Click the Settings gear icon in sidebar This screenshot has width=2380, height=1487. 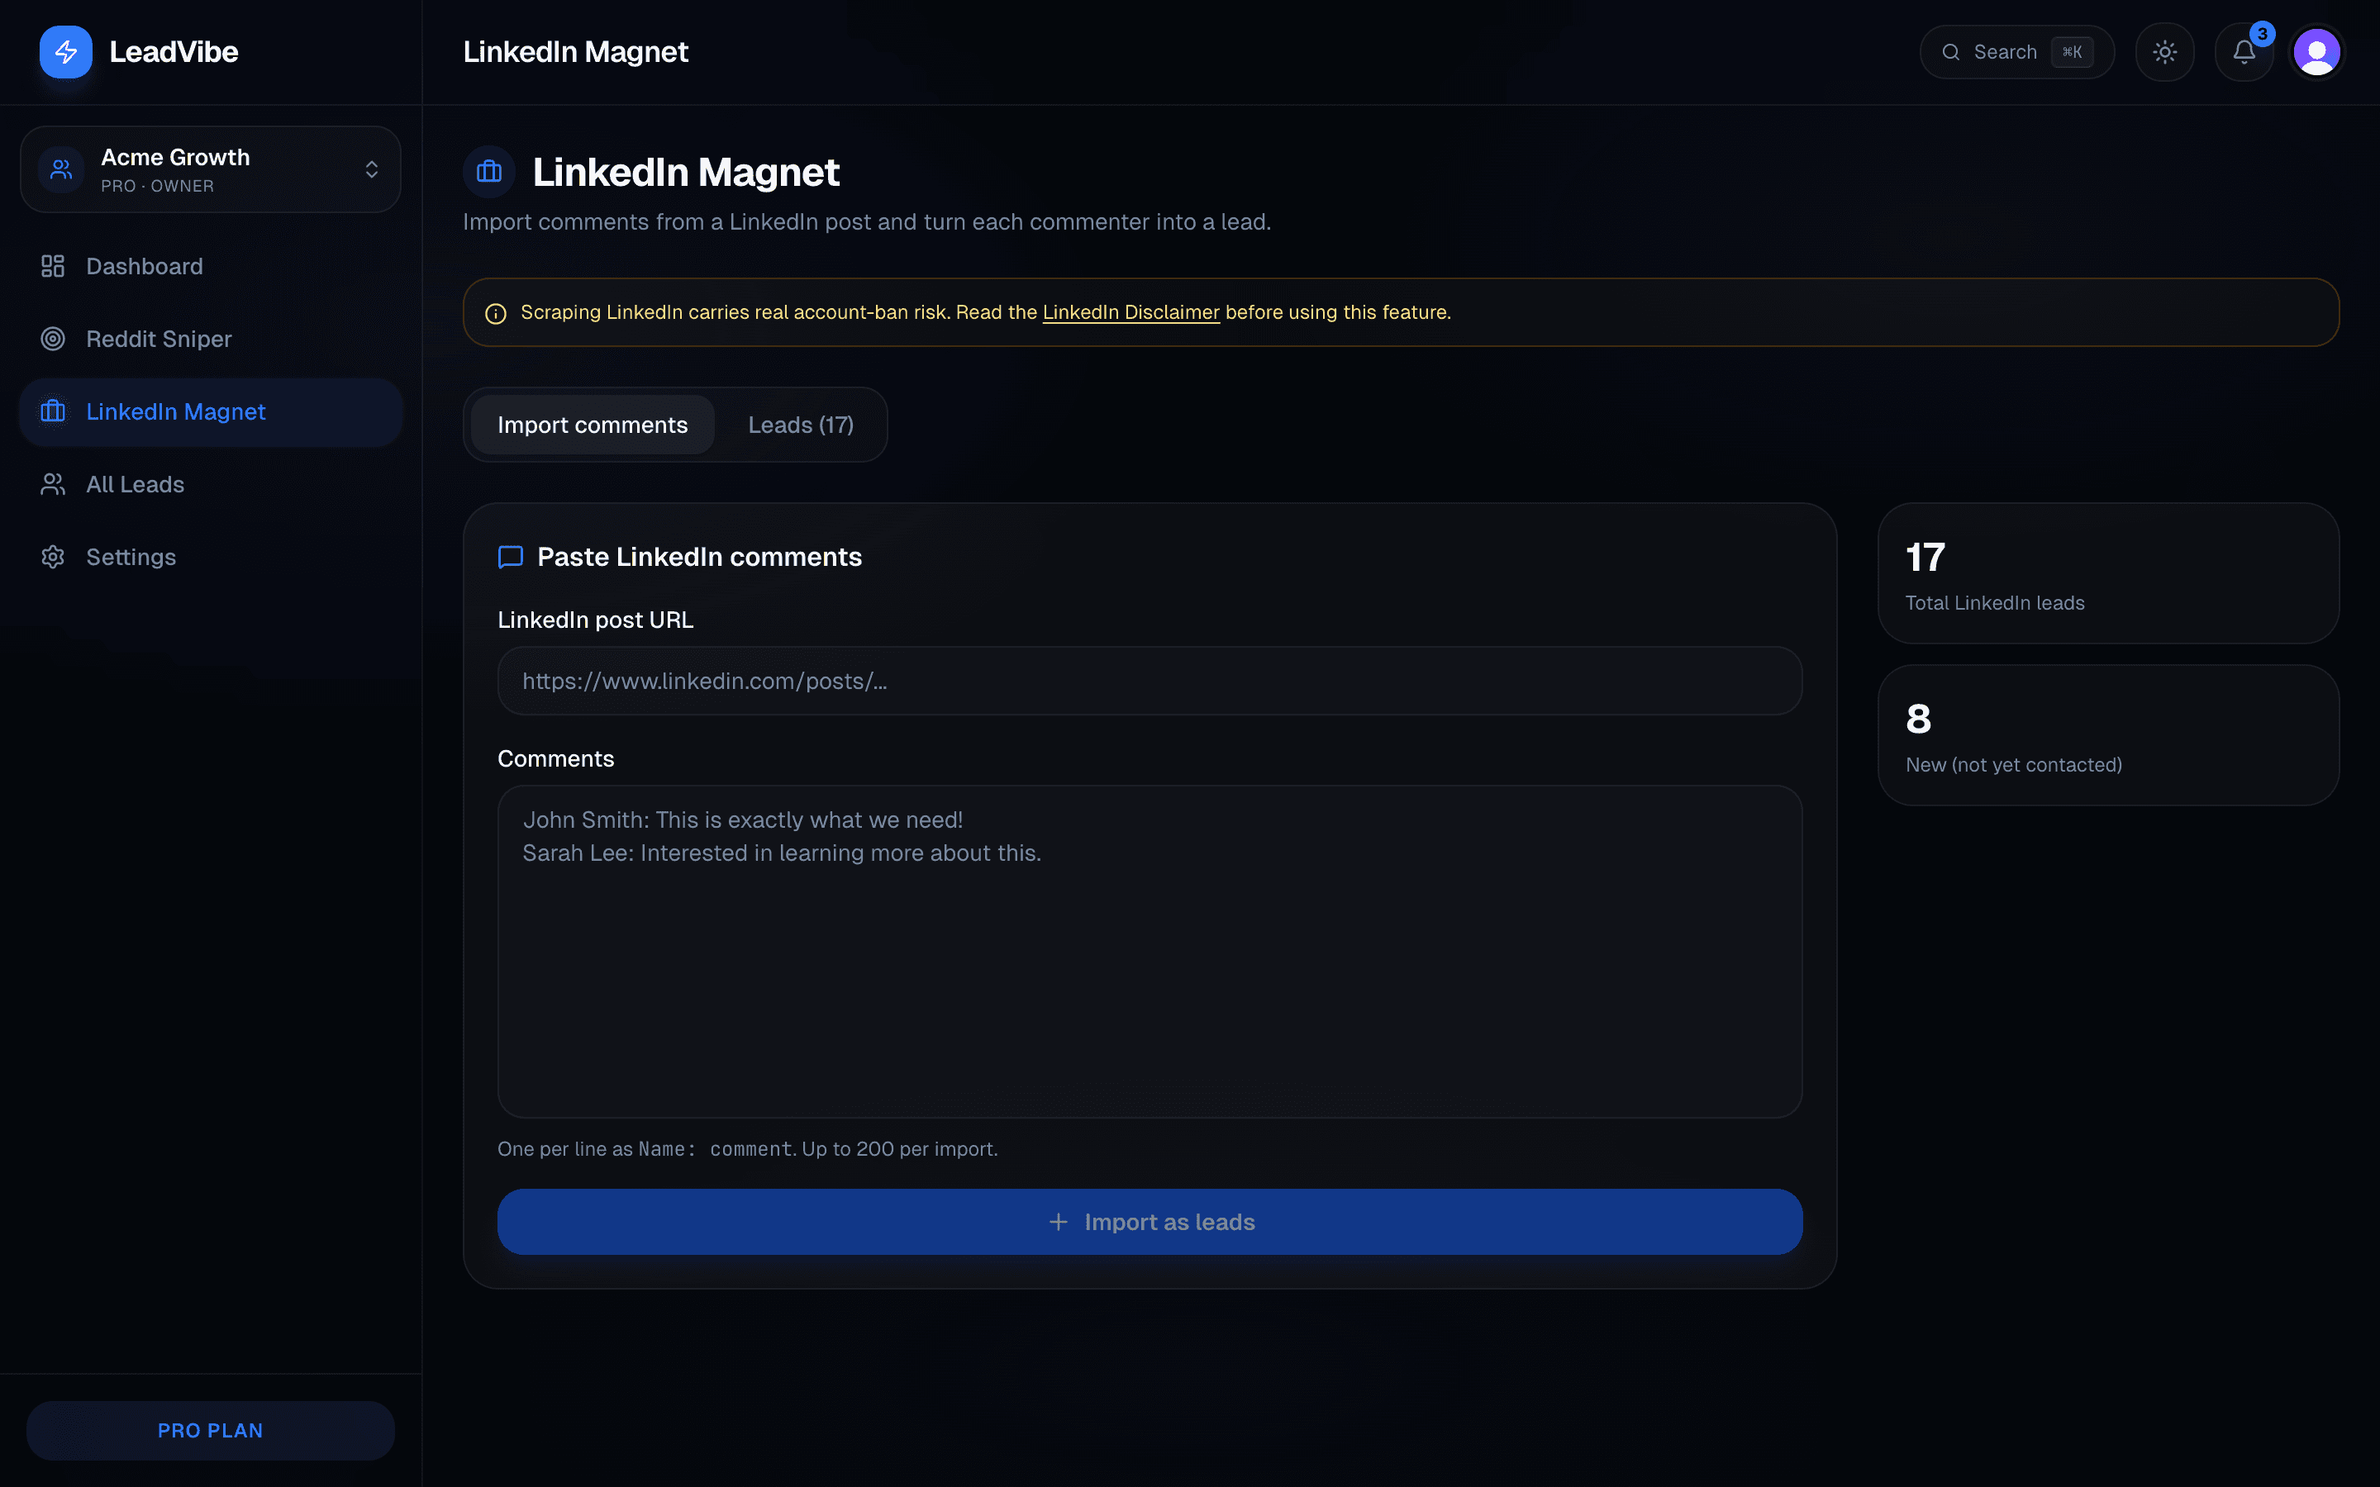[x=53, y=557]
